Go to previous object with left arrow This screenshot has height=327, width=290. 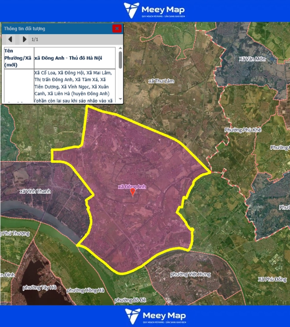click(10, 40)
